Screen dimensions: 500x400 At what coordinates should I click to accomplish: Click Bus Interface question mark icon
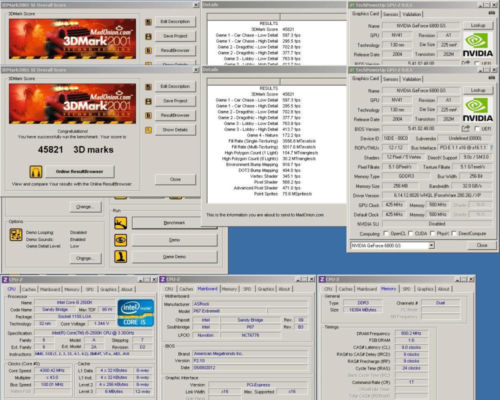pyautogui.click(x=491, y=147)
